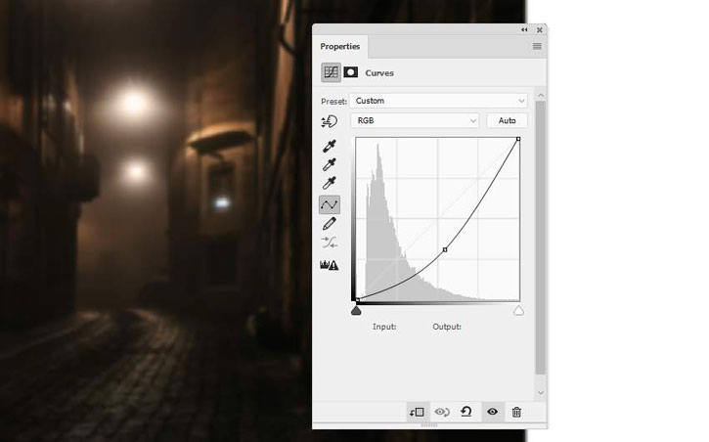Switch to the Properties tab

tap(340, 47)
